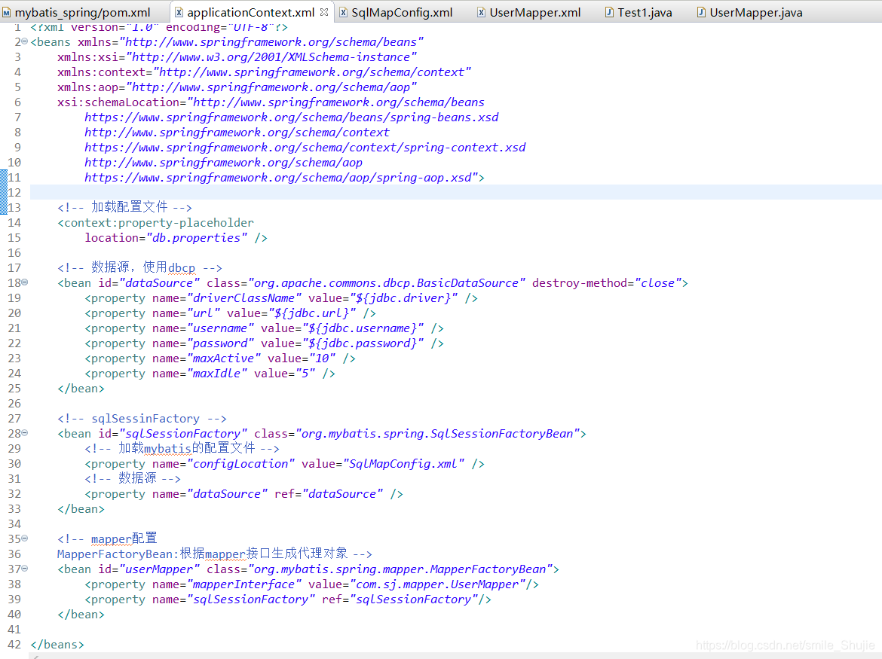
Task: Click the XML file icon on SqlMapConfig.xml tab
Action: point(343,12)
